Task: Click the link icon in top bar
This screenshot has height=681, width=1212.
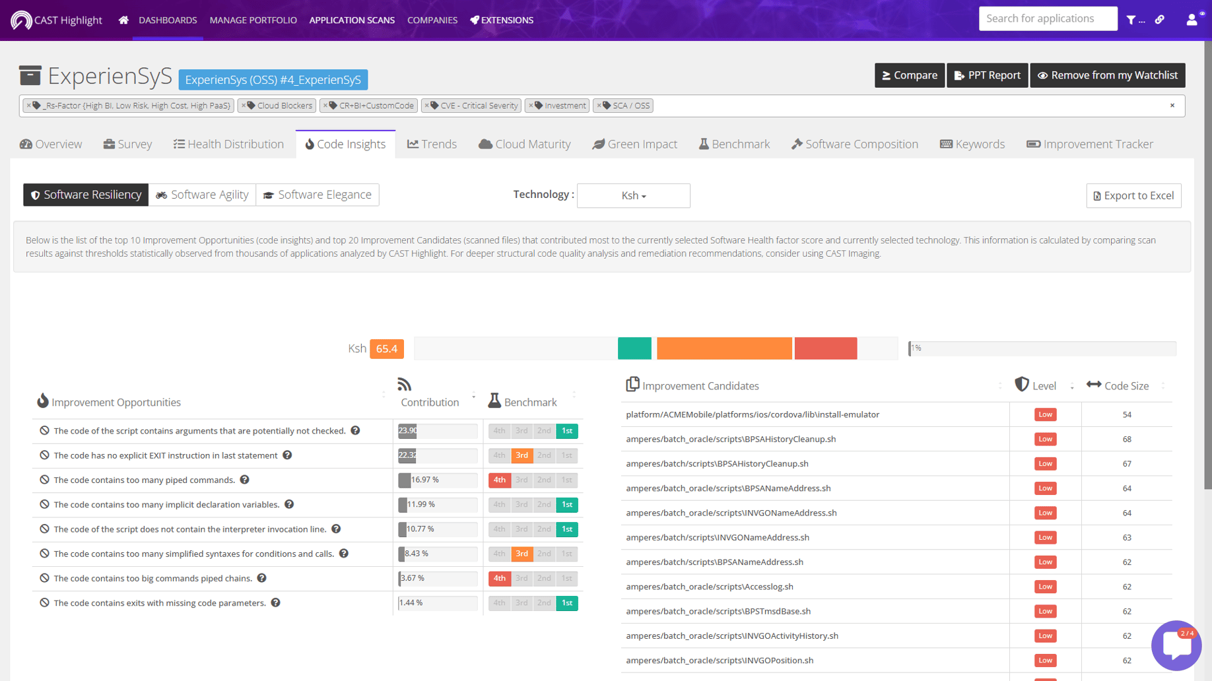Action: click(x=1160, y=20)
